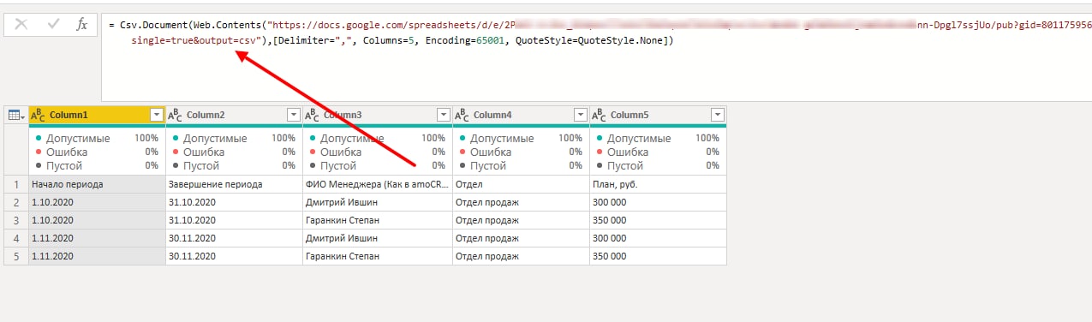Change data type icon of Column5
Image resolution: width=1092 pixels, height=322 pixels.
(x=599, y=115)
